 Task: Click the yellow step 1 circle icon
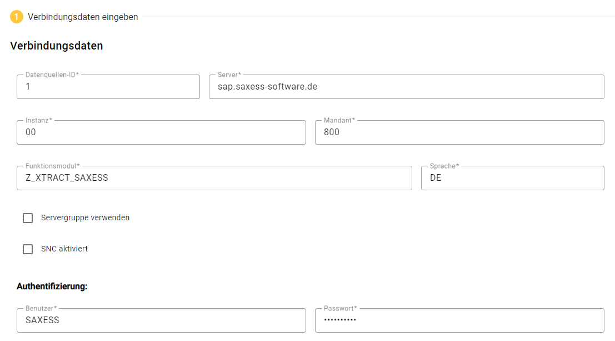(17, 17)
